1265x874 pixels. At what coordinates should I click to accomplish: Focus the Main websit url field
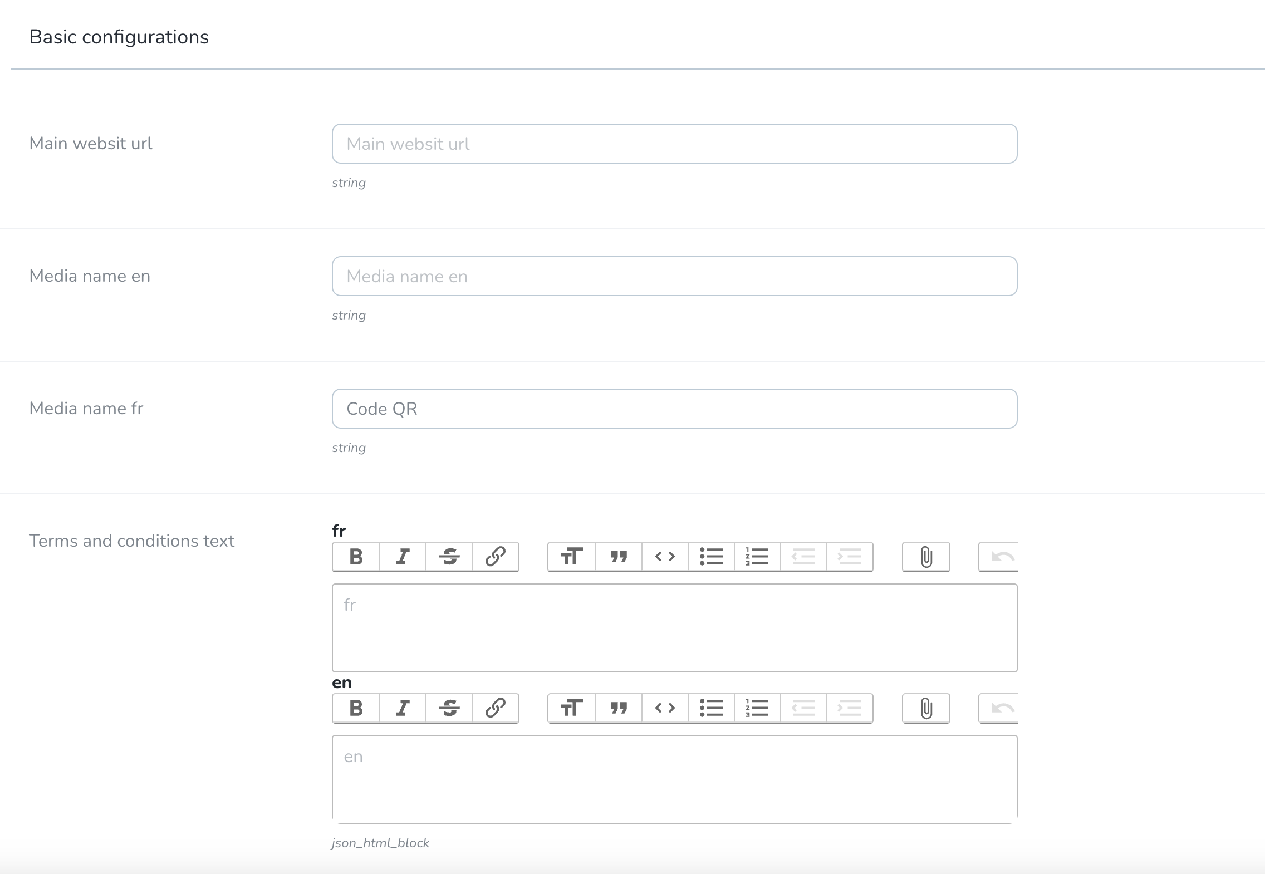[674, 144]
